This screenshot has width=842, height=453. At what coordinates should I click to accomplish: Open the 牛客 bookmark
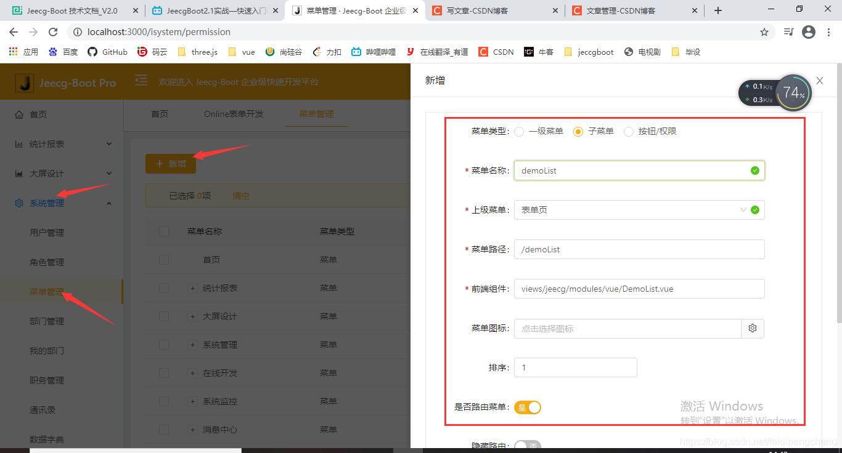539,52
